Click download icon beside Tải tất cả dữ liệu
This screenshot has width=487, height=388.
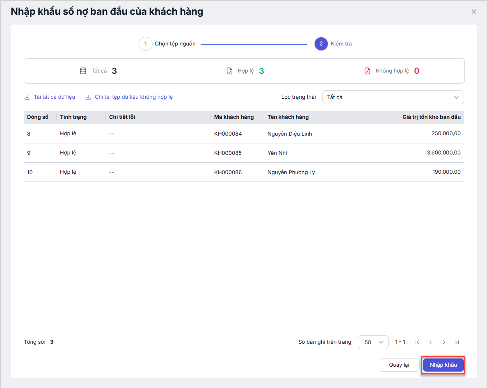pos(27,97)
